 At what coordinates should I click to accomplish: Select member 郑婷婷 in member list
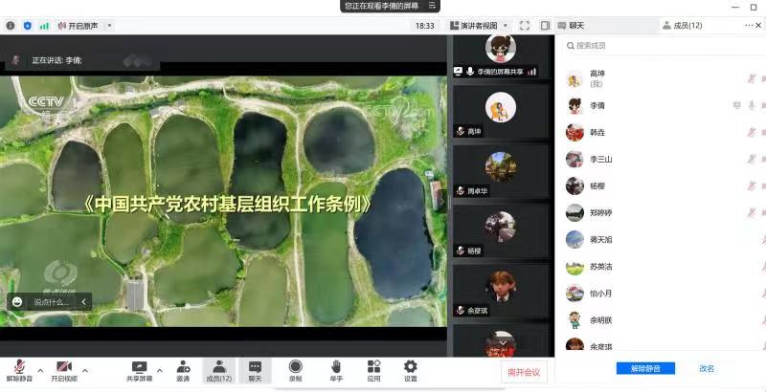click(665, 212)
